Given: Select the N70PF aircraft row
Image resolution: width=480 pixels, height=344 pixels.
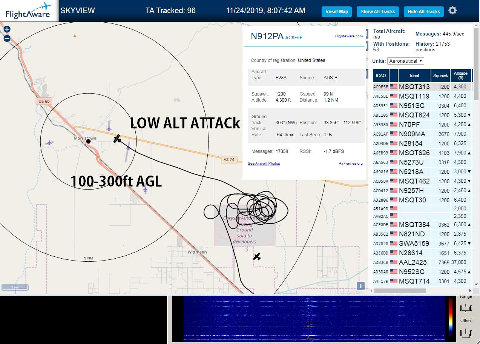Looking at the screenshot, I should (x=422, y=125).
